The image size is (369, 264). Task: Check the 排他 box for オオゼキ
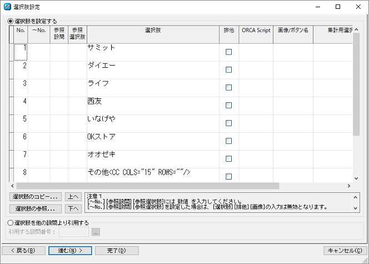[228, 158]
